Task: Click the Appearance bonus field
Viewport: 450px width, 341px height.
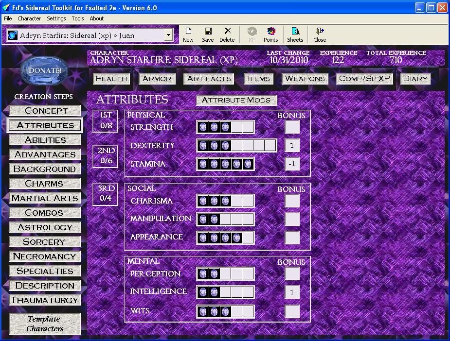Action: (292, 238)
